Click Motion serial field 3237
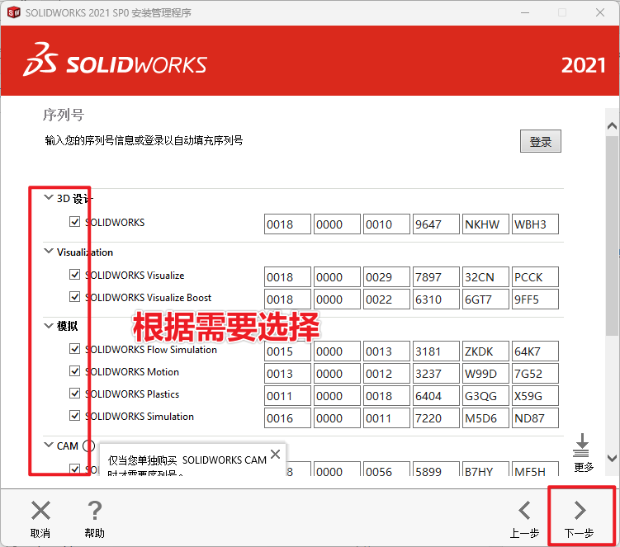 (x=436, y=374)
